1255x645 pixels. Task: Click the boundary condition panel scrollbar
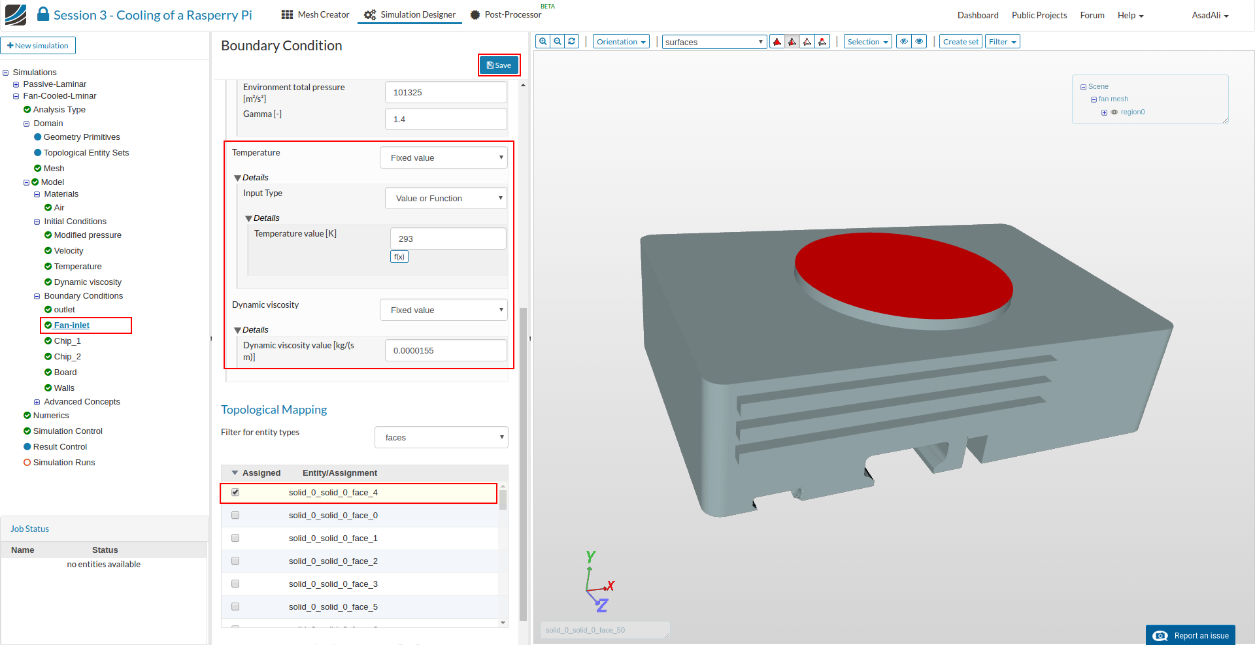click(523, 464)
